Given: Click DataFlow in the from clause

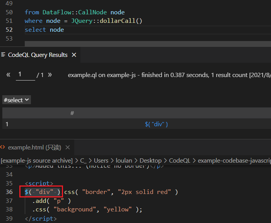Looking at the screenshot, I should click(x=57, y=12).
